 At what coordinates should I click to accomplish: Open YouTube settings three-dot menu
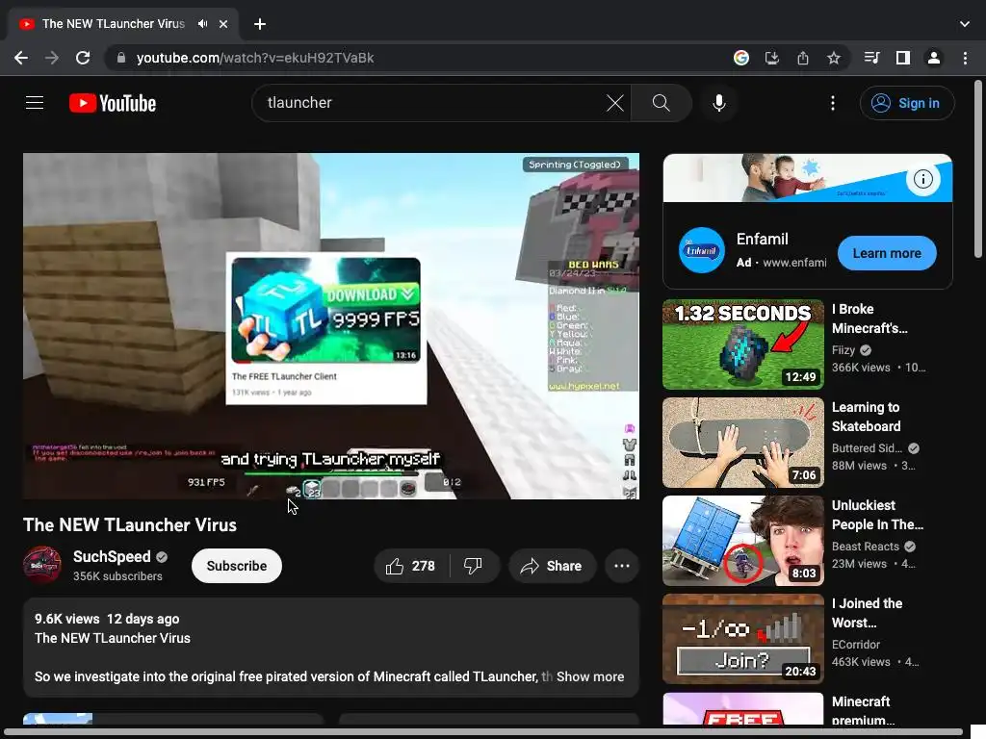pos(833,103)
